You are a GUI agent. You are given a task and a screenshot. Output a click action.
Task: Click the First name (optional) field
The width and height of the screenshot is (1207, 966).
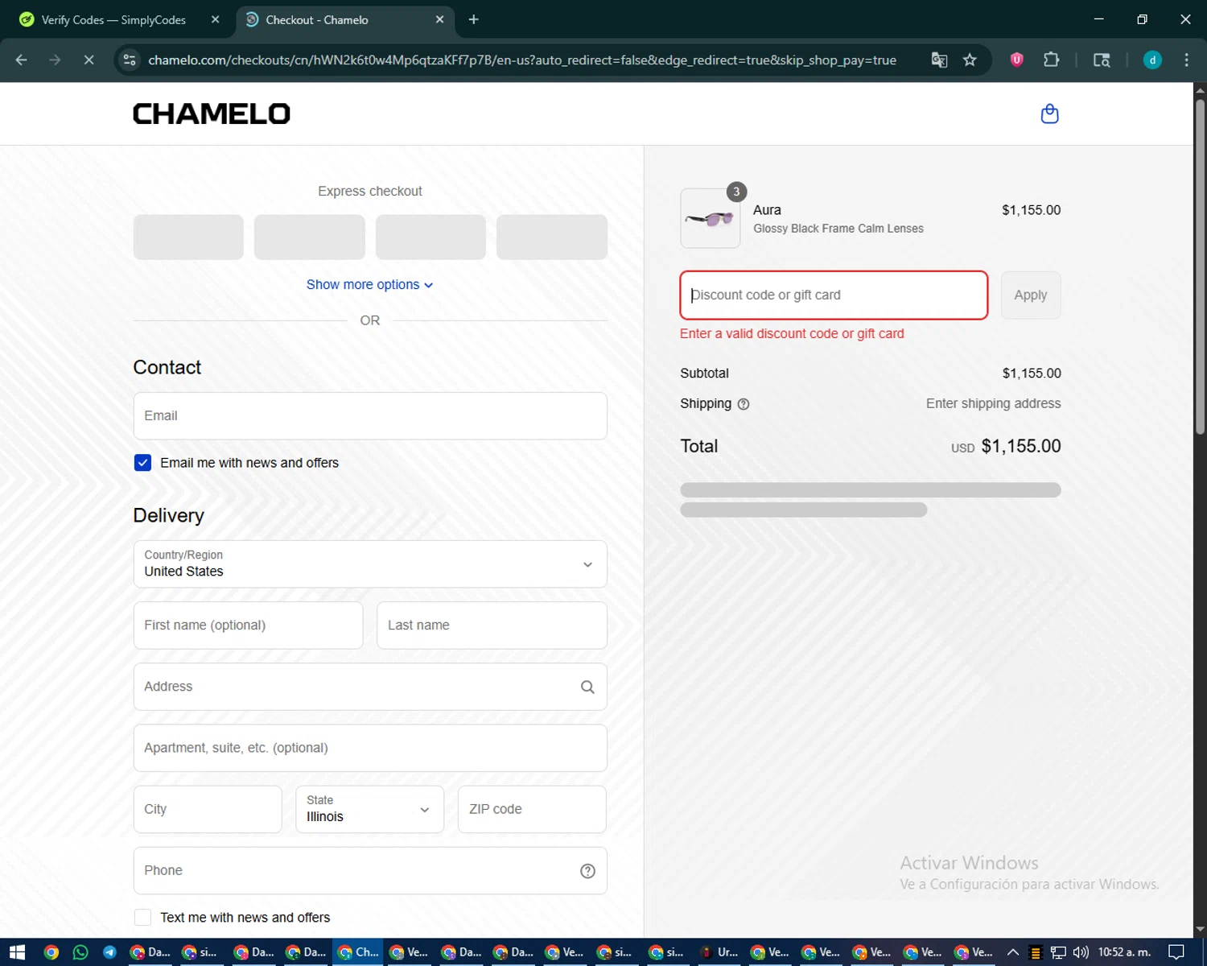coord(248,625)
